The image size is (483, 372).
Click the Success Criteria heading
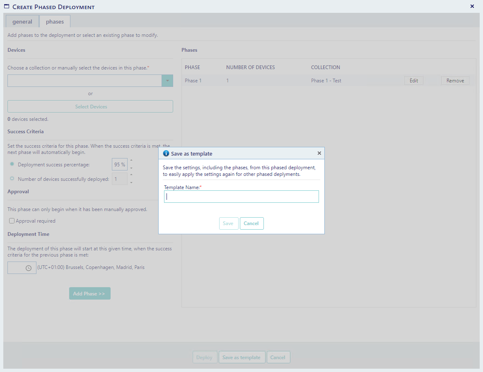(26, 132)
